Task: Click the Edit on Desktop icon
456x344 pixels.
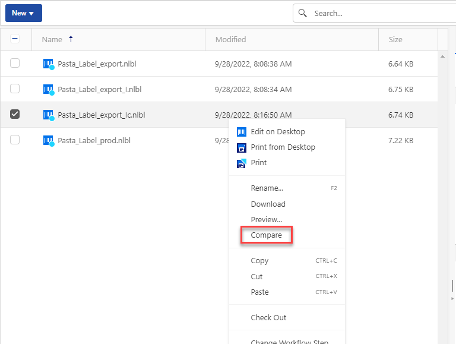Action: (x=242, y=132)
